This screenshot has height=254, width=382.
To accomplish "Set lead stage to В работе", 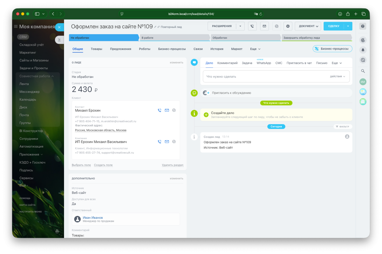I will pyautogui.click(x=175, y=38).
